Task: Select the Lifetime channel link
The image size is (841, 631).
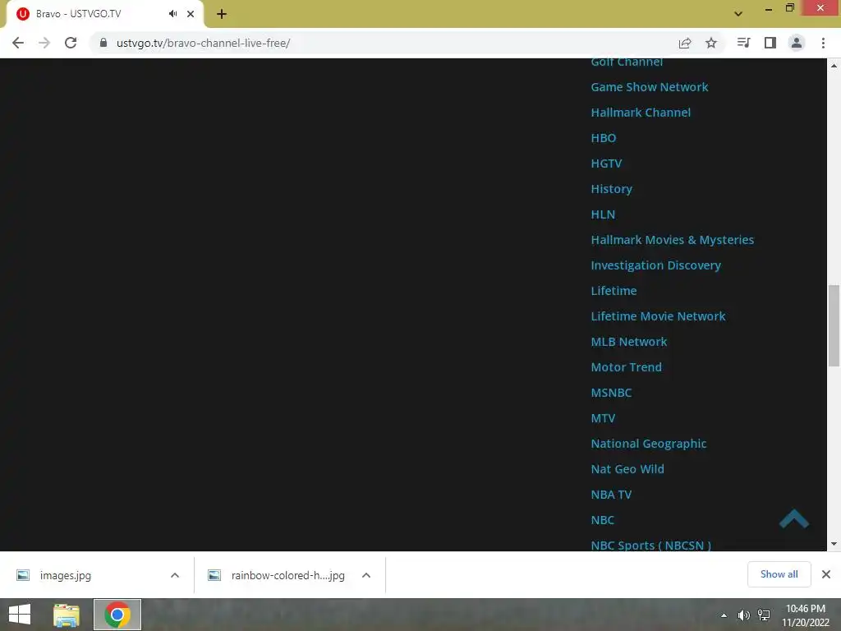Action: [x=614, y=291]
